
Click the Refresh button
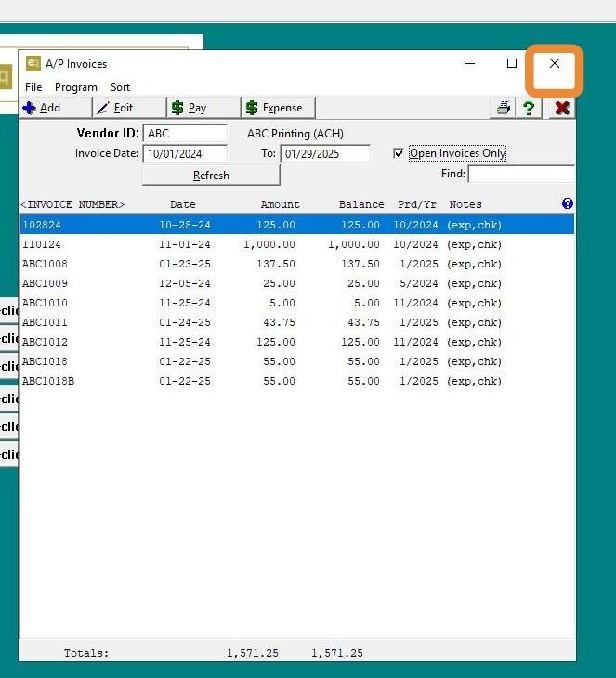coord(211,176)
